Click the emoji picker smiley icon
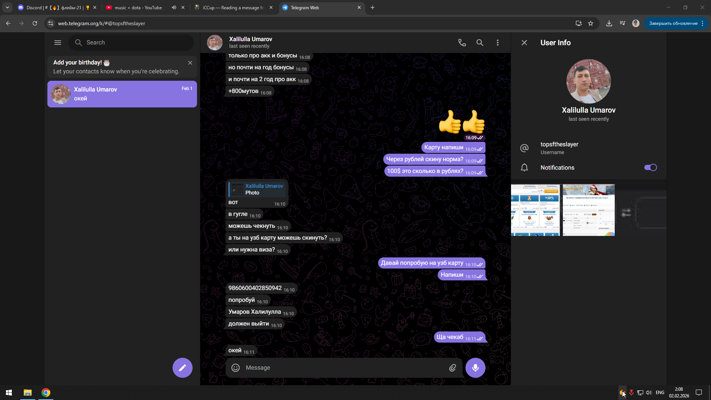 [x=236, y=367]
